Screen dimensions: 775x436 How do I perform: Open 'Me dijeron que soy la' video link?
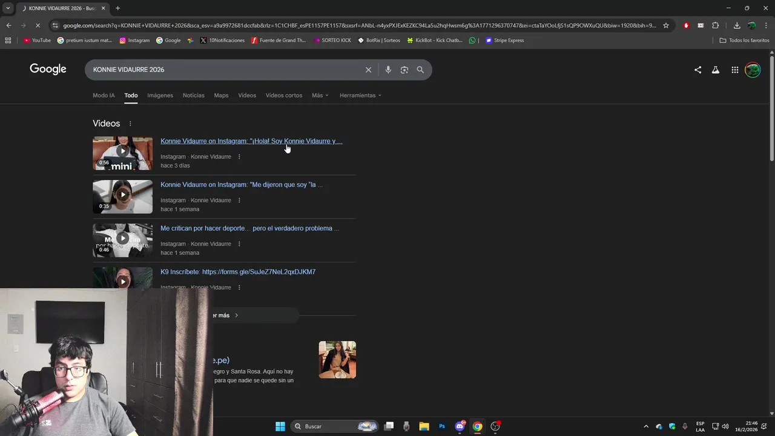[242, 185]
